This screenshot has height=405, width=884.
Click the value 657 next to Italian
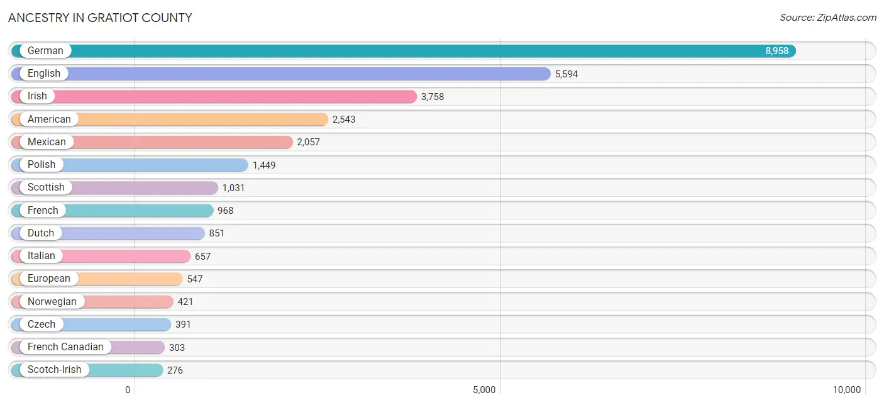pos(203,257)
